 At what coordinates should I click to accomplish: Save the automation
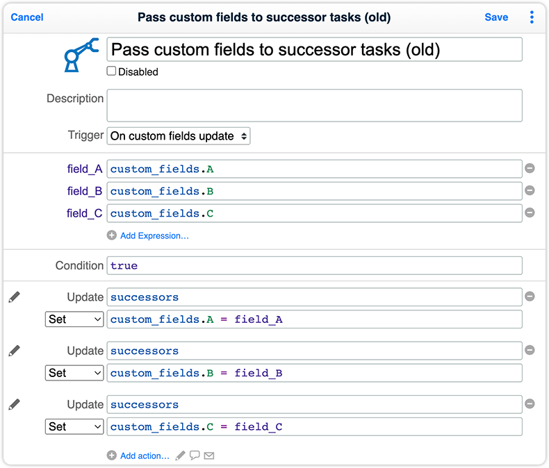[x=496, y=17]
